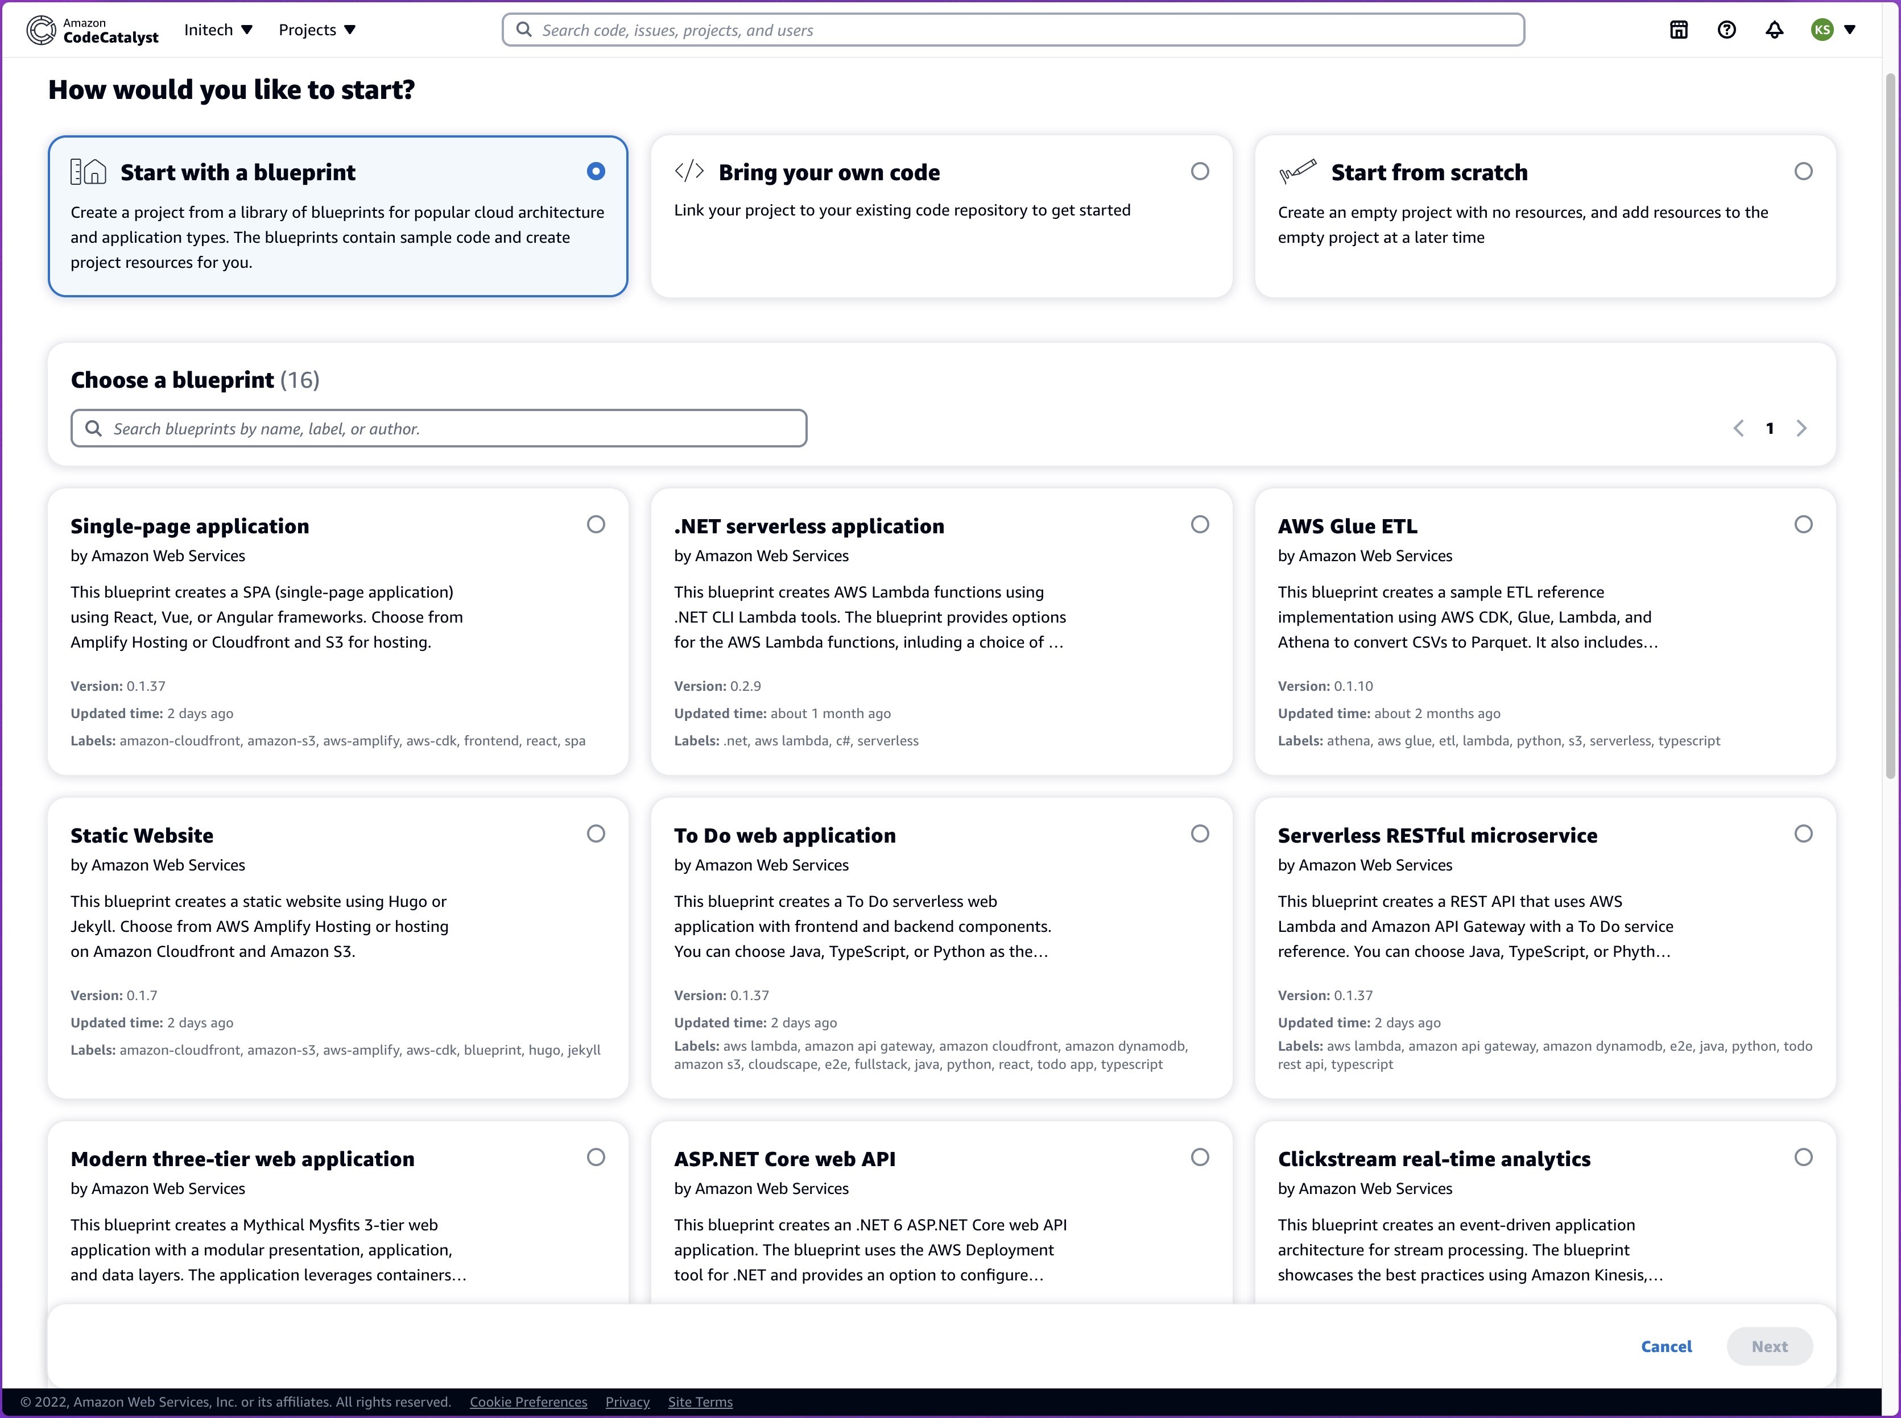
Task: Choose the ASP.NET Core web API blueprint
Action: (1200, 1157)
